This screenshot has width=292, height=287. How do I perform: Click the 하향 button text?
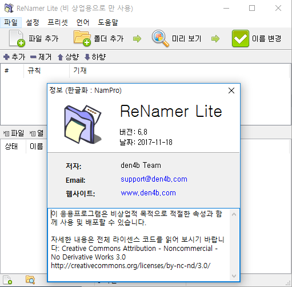pyautogui.click(x=99, y=57)
